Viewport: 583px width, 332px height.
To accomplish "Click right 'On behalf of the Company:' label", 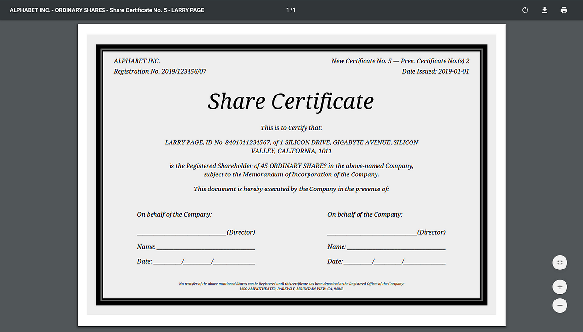I will pos(365,214).
